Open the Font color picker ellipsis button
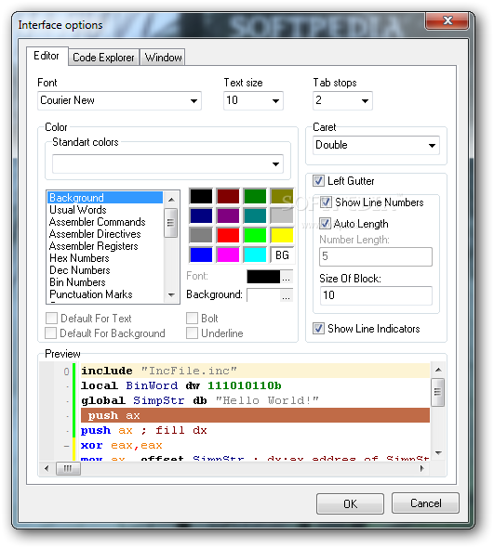The height and width of the screenshot is (548, 494). tap(287, 277)
